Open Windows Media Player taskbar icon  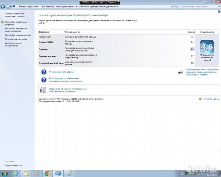click(36, 173)
